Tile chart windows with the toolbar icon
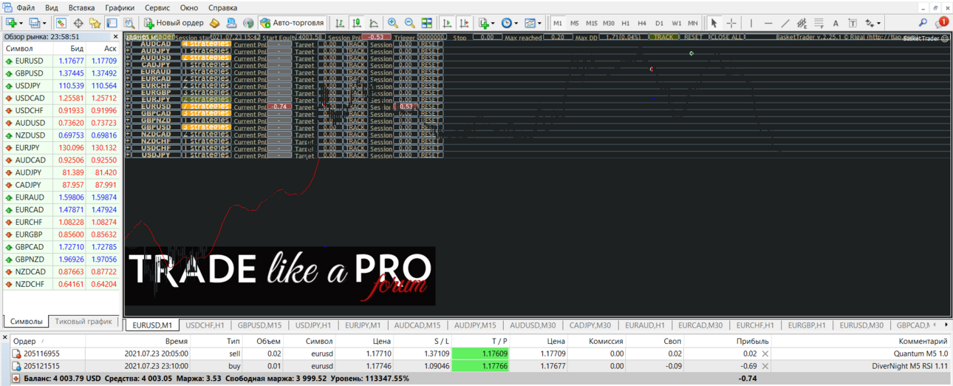The height and width of the screenshot is (386, 953). click(x=427, y=23)
